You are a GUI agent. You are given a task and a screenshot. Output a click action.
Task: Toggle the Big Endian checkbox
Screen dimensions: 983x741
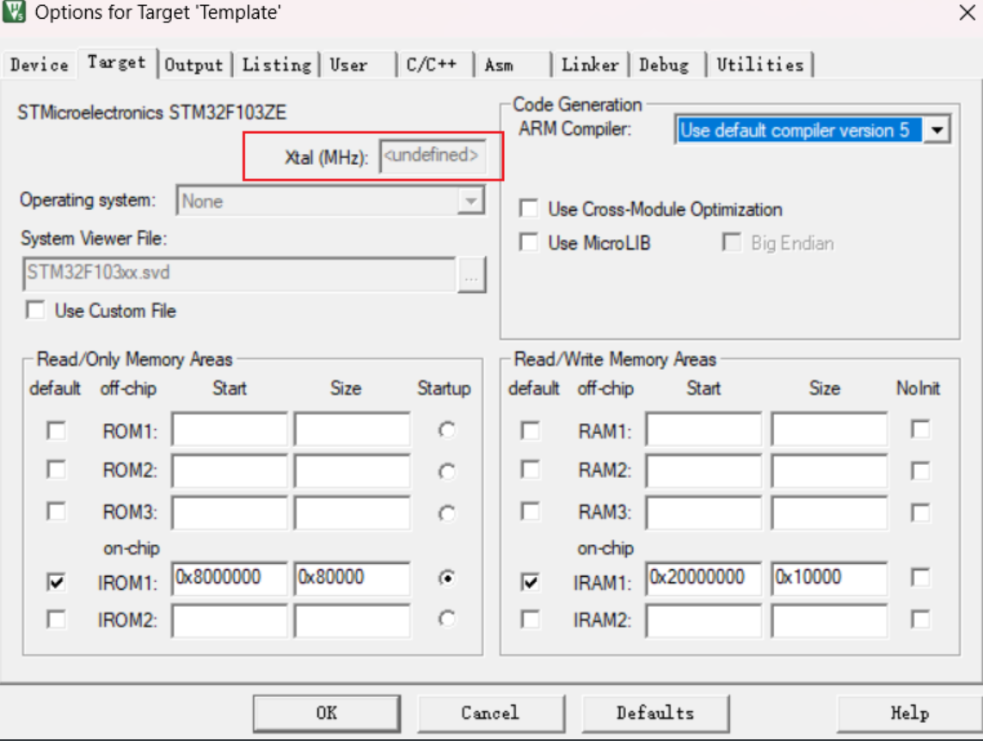[x=731, y=242]
